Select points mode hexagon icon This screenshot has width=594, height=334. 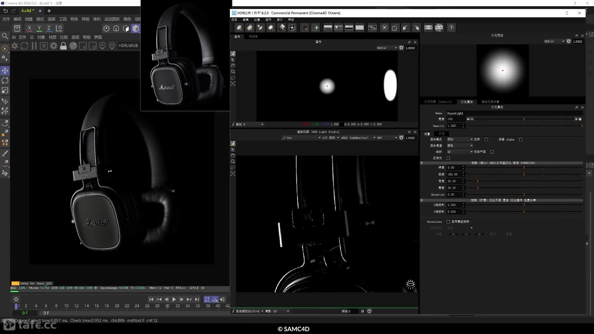tap(106, 28)
